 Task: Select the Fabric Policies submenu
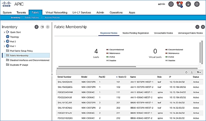click(x=32, y=17)
